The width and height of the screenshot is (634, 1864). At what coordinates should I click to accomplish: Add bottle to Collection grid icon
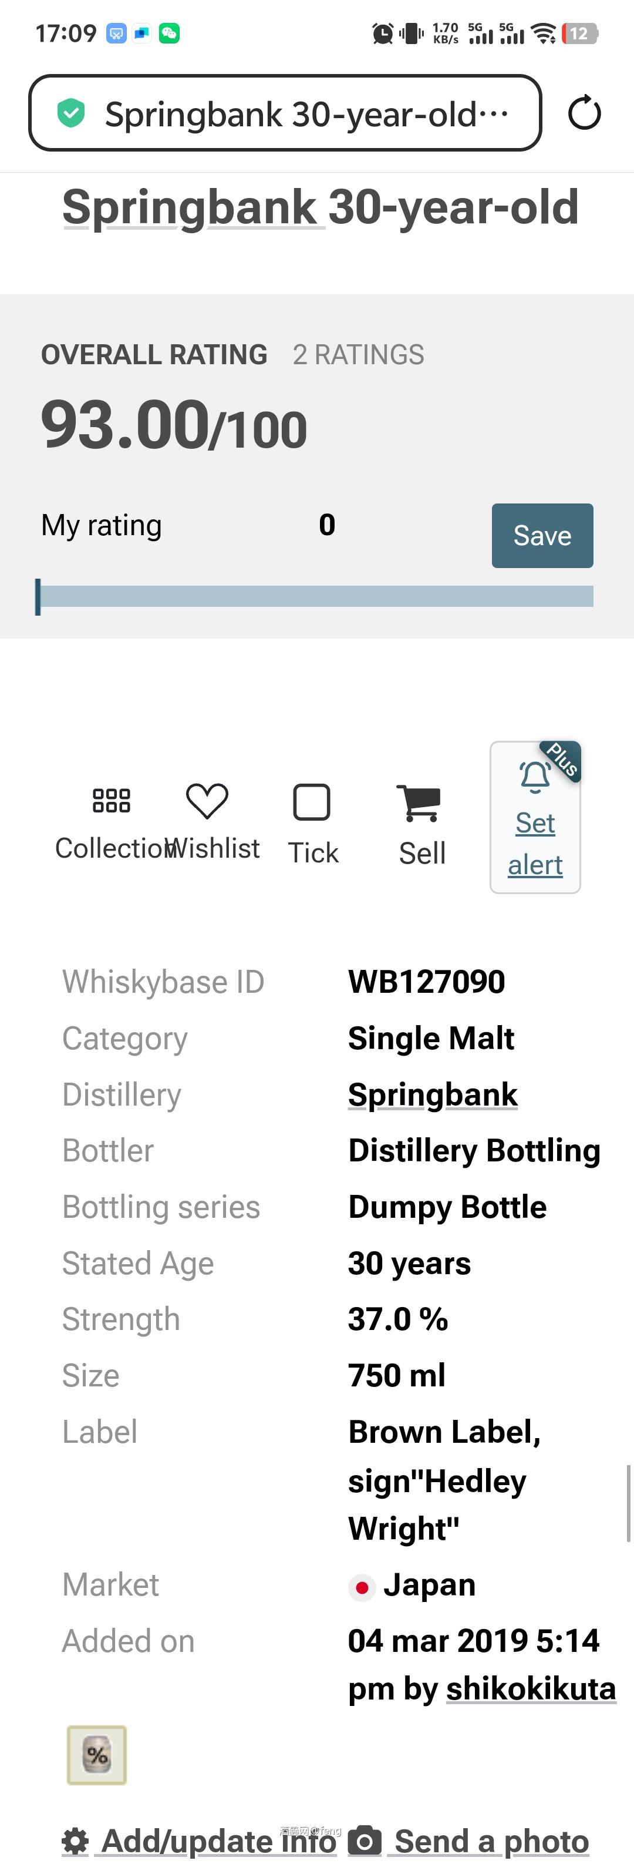coord(112,801)
